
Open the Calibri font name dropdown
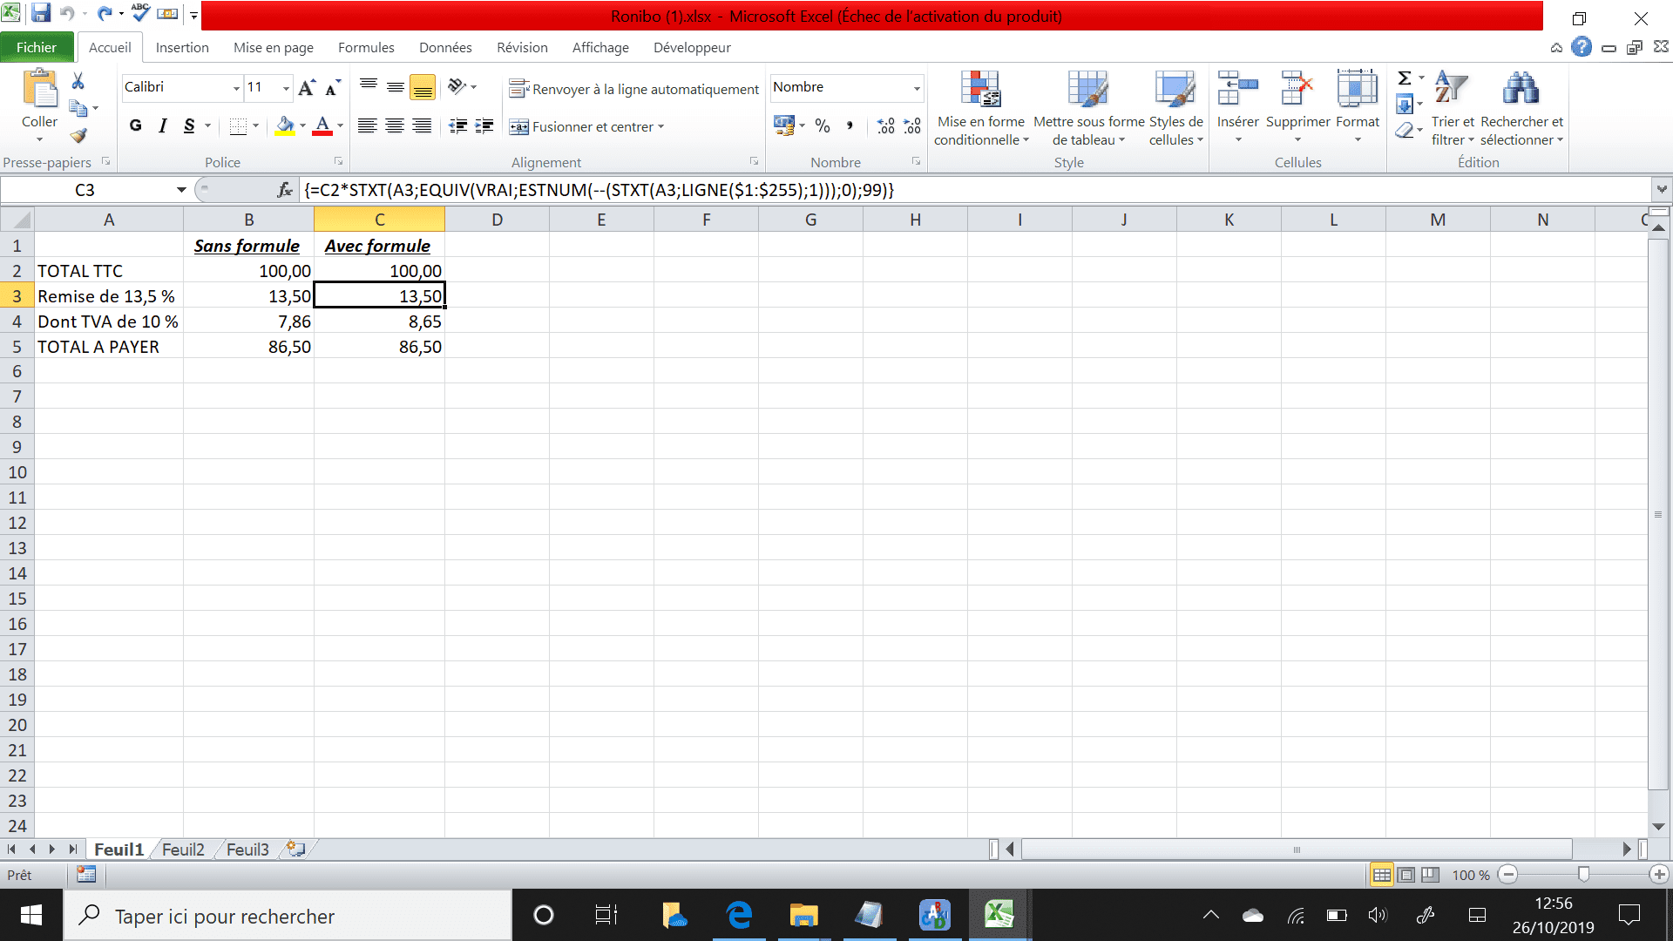click(x=236, y=88)
